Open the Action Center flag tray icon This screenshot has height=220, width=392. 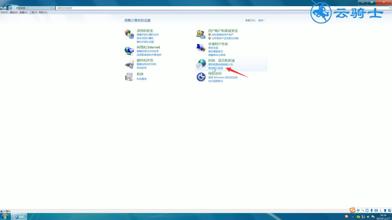pyautogui.click(x=373, y=217)
